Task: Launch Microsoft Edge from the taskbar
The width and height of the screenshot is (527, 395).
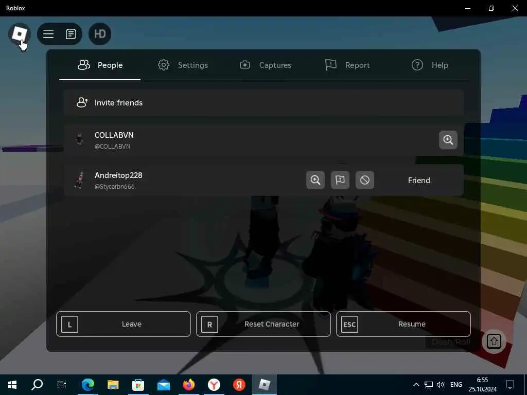Action: point(88,385)
